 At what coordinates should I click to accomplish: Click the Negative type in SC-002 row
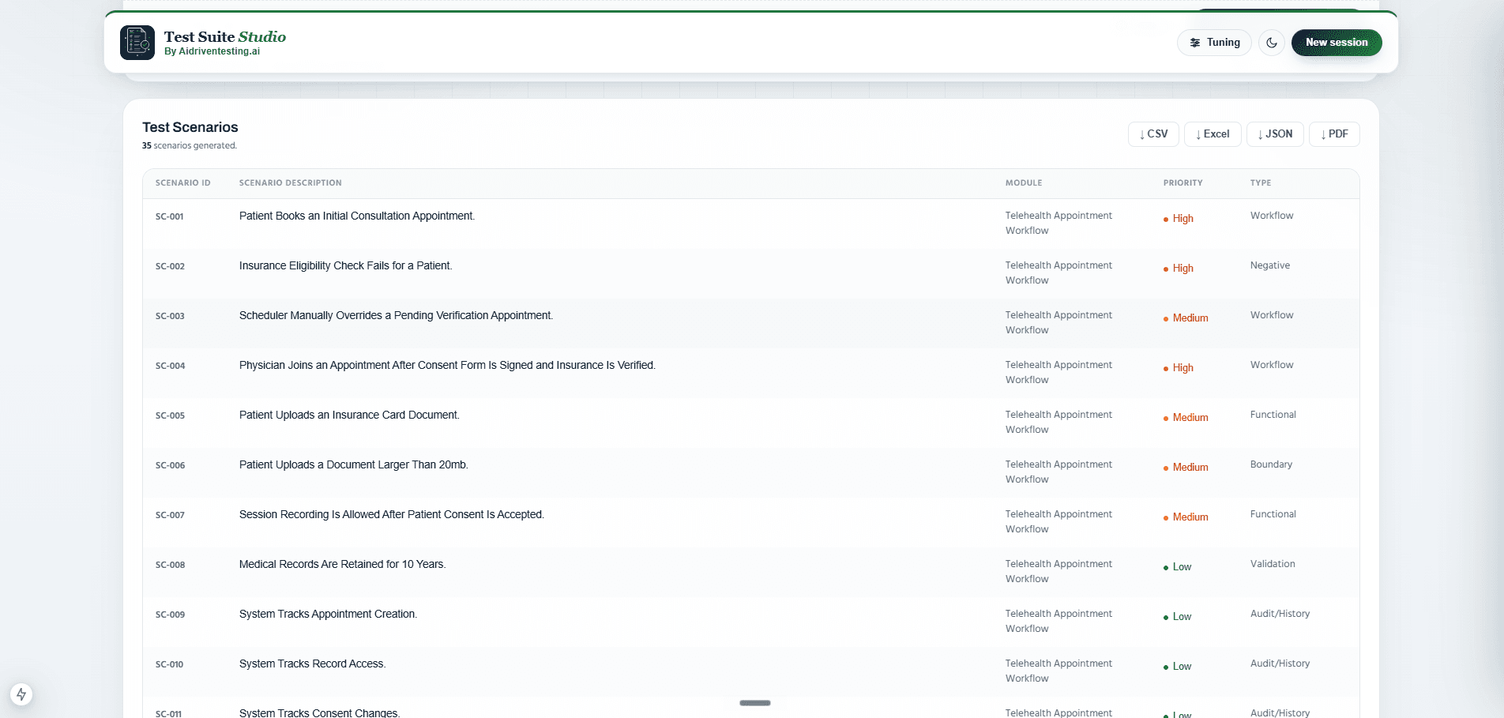coord(1270,265)
